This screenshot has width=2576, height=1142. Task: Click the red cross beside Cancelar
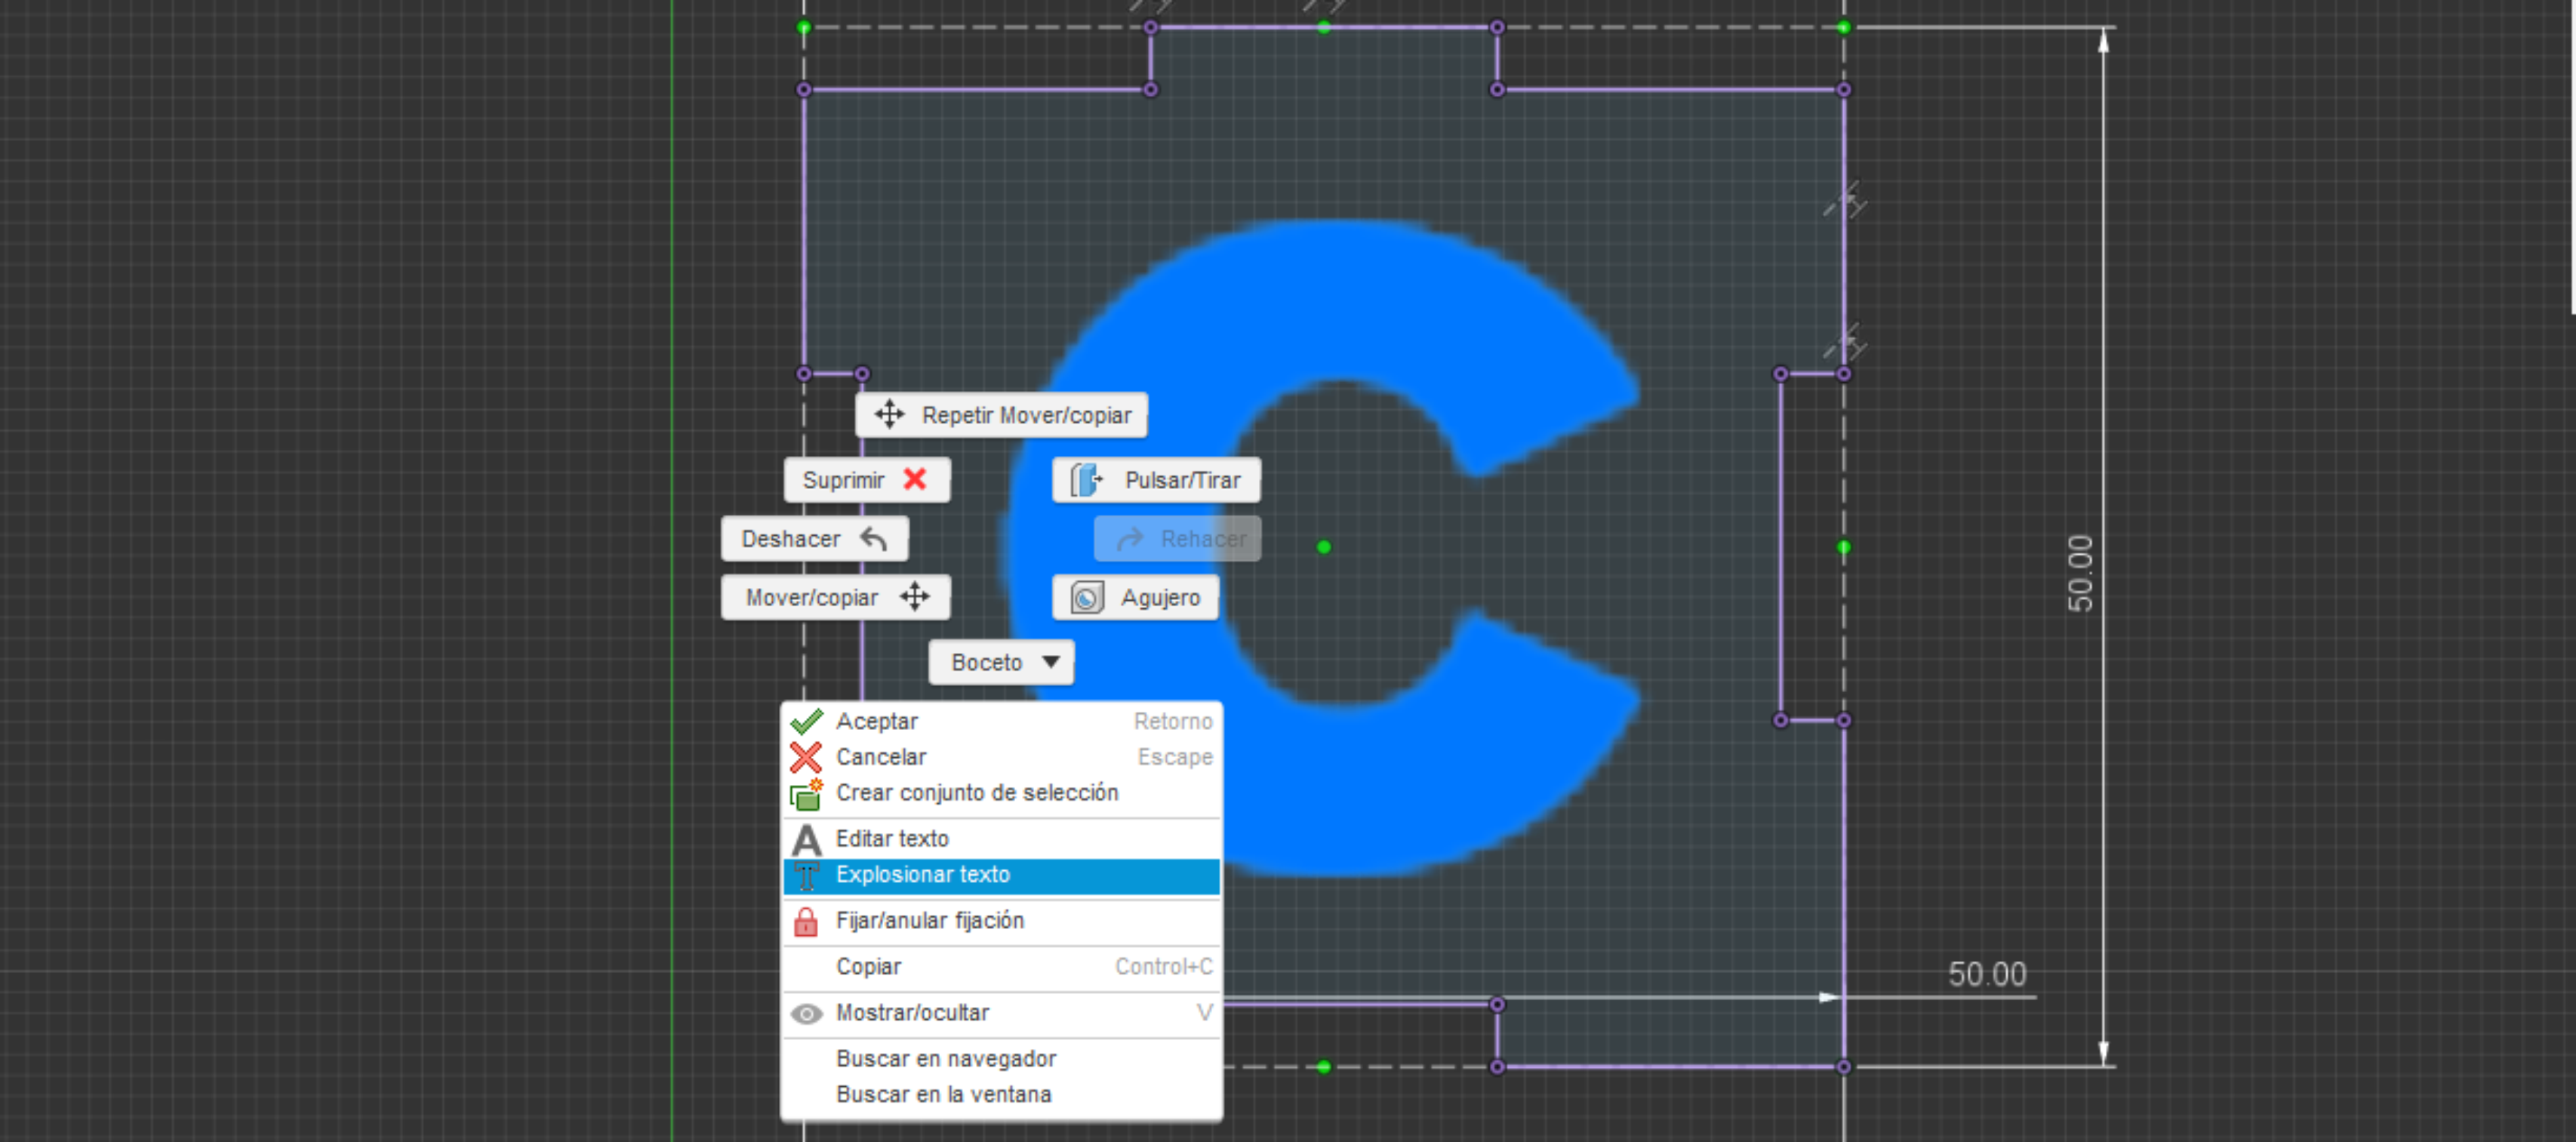coord(806,757)
